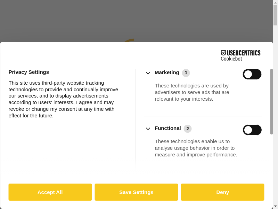Image resolution: width=278 pixels, height=209 pixels.
Task: Click the Marketing count badge showing 1
Action: point(186,73)
